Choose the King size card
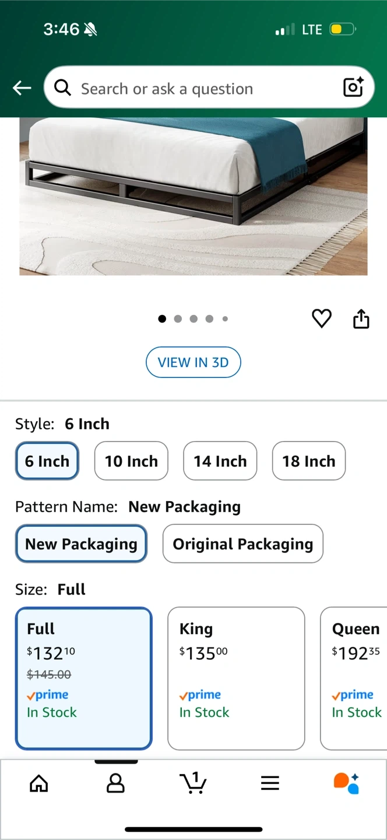This screenshot has height=840, width=387. (x=236, y=678)
